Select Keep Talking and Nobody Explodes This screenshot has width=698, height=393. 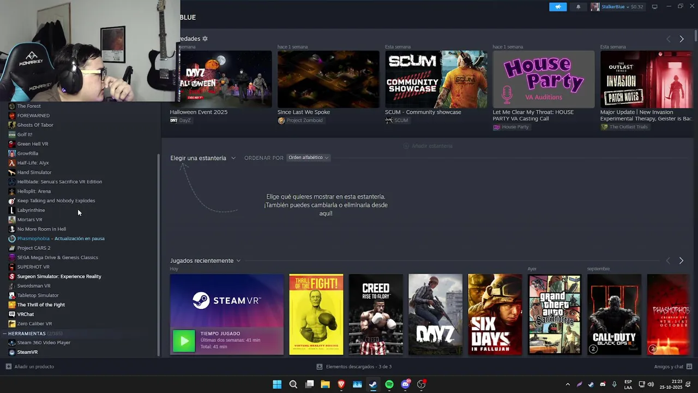point(56,201)
